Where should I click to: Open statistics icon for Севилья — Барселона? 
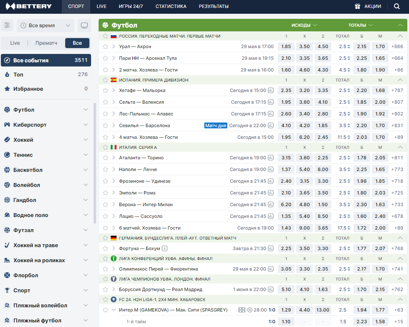[271, 125]
